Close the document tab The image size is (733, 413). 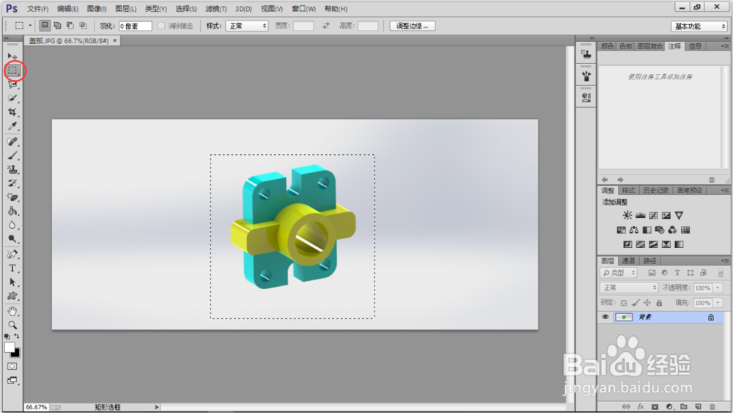(x=114, y=40)
